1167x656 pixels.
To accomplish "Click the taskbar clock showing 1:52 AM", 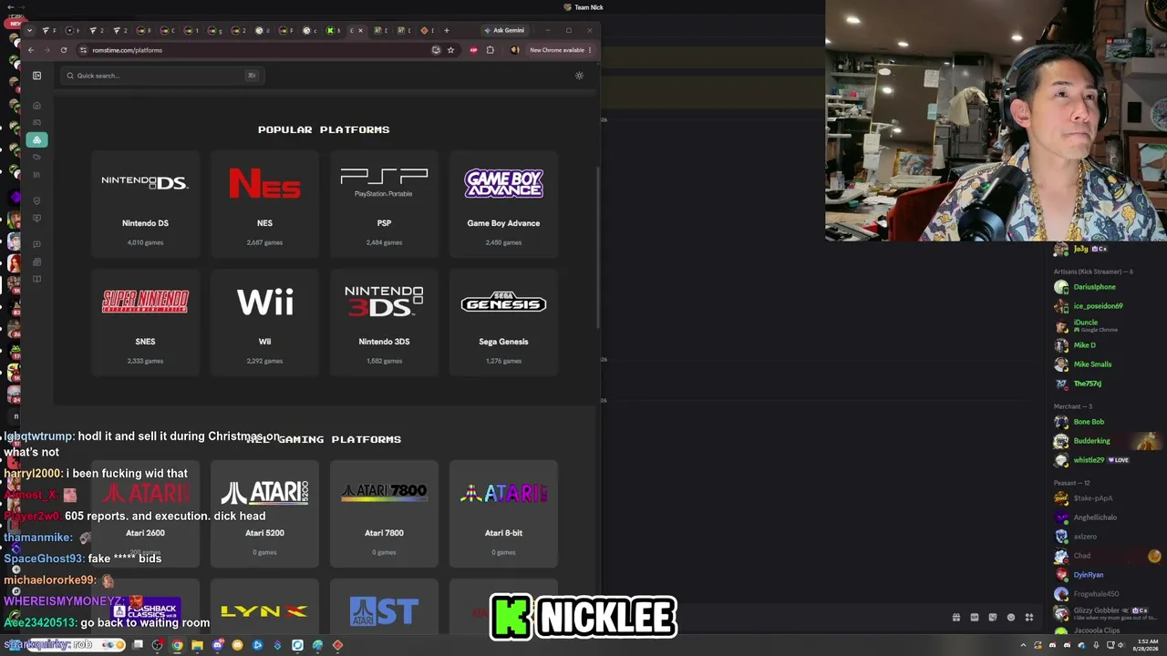I will 1147,646.
